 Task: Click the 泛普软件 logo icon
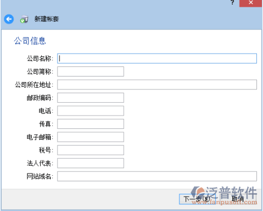(x=198, y=192)
